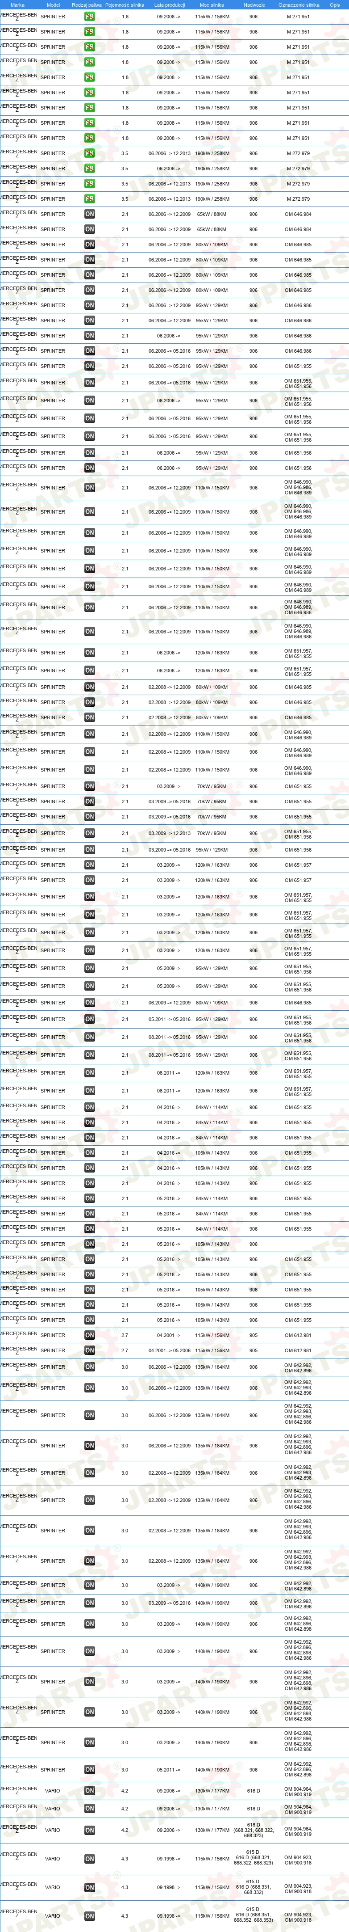Click the PB icon in the 3.5 row dated '06.2006 ->' only
Viewport: 349px width, 1932px height.
[x=89, y=169]
